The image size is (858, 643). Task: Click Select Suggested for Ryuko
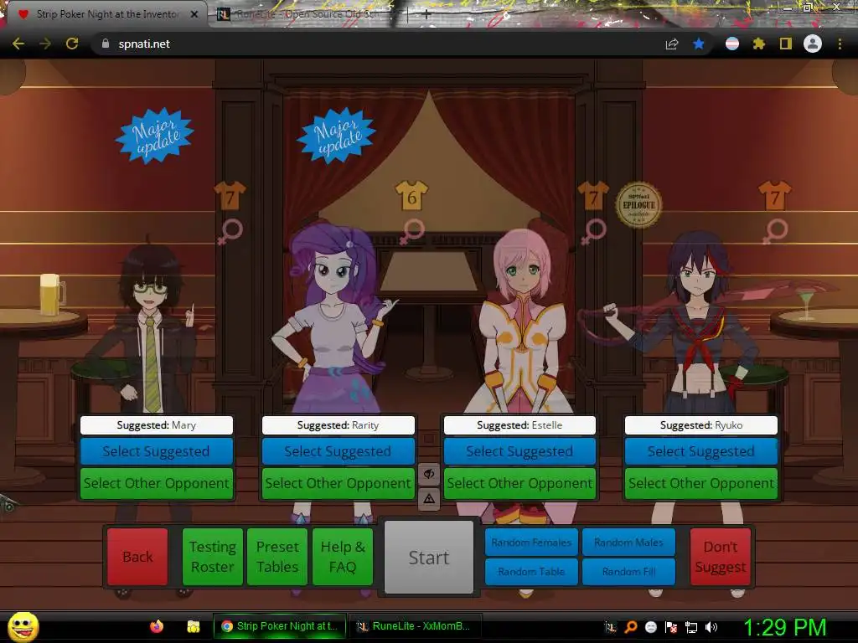(701, 451)
